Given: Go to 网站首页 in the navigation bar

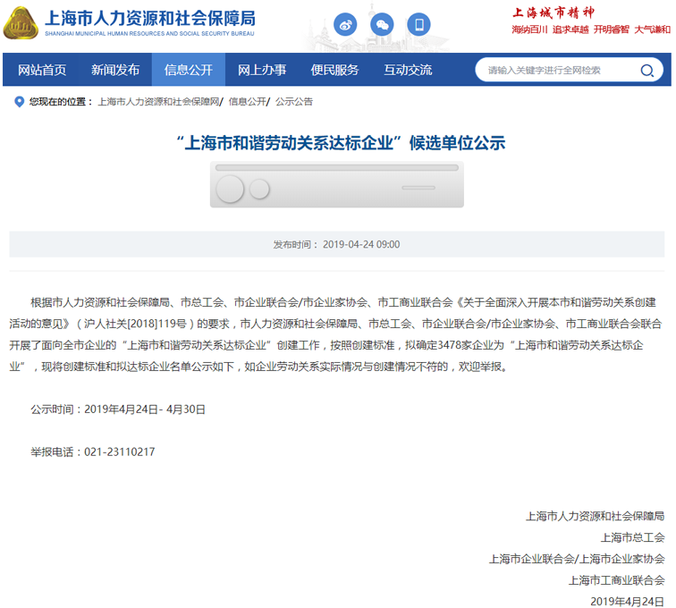Looking at the screenshot, I should 42,70.
